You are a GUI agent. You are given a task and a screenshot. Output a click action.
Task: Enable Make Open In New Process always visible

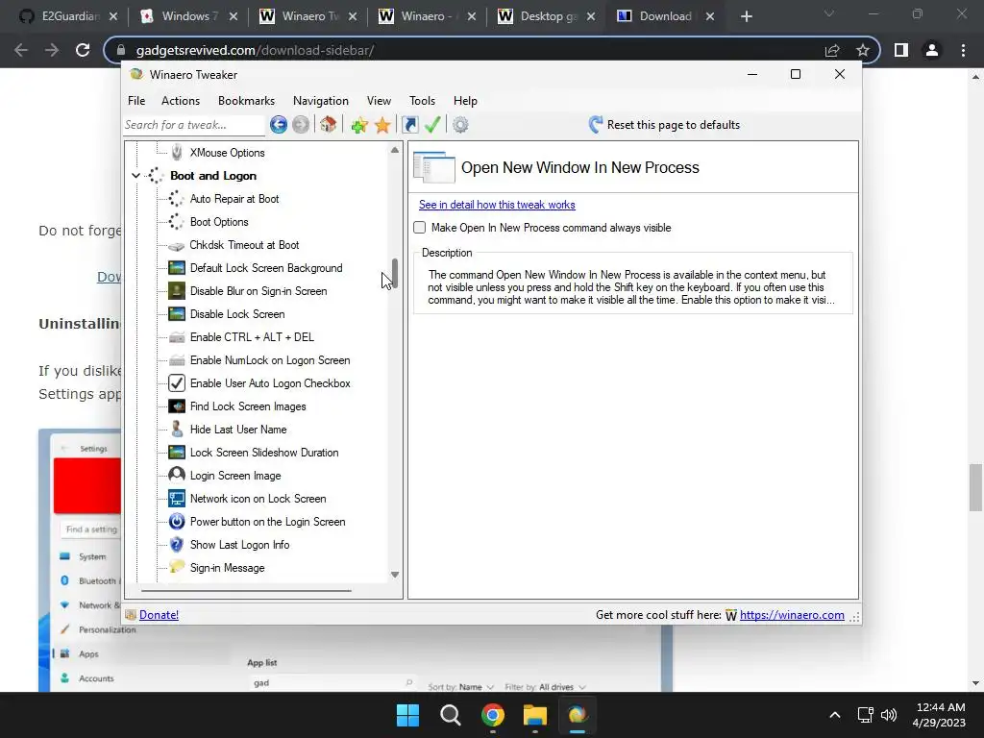[x=420, y=228]
